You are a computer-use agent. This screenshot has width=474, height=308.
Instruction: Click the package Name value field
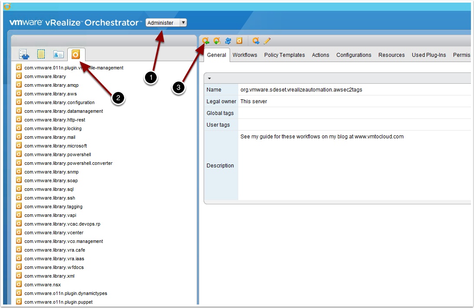coord(354,90)
